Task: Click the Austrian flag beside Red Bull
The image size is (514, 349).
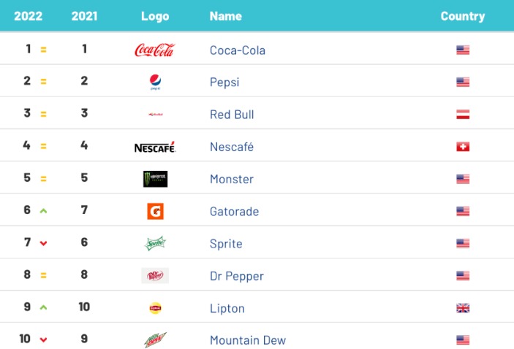Action: [463, 114]
